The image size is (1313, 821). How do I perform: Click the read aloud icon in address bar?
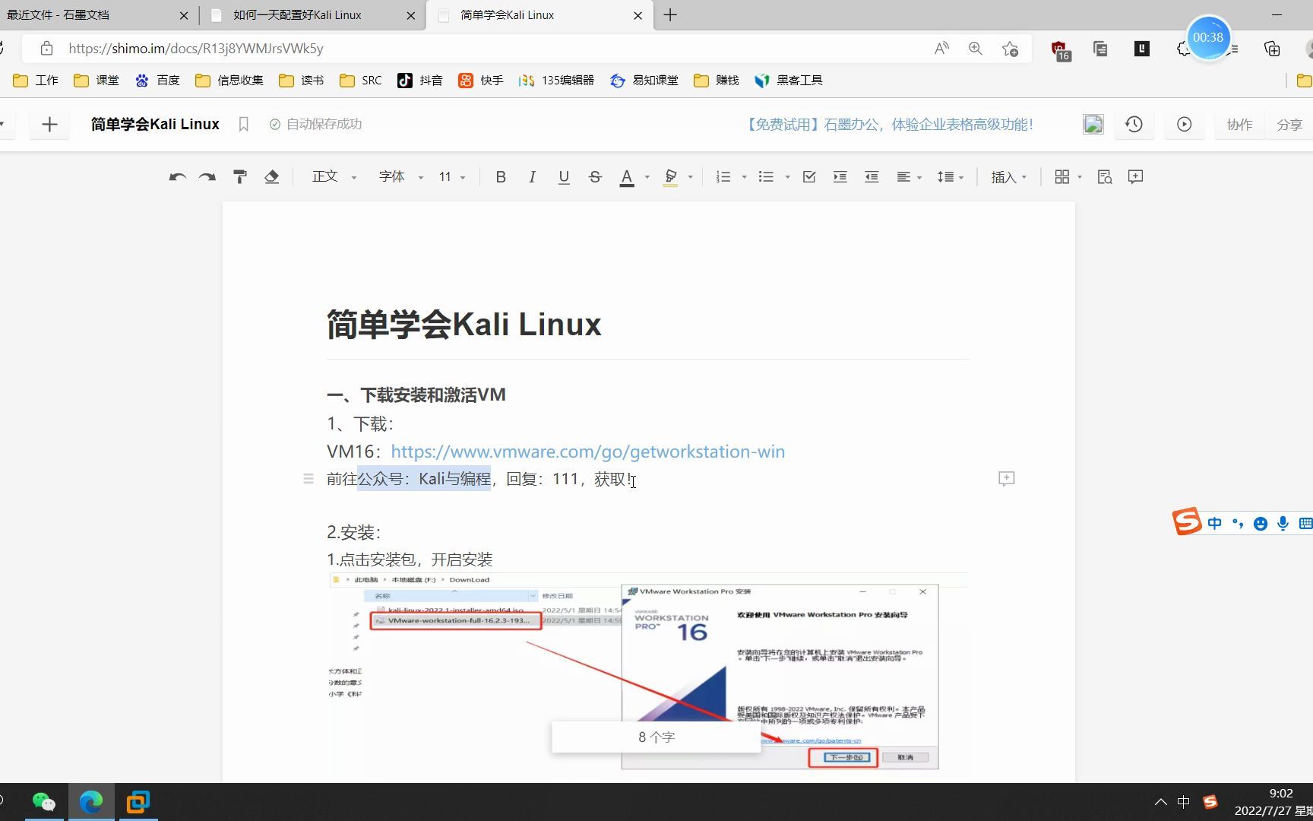(x=941, y=49)
